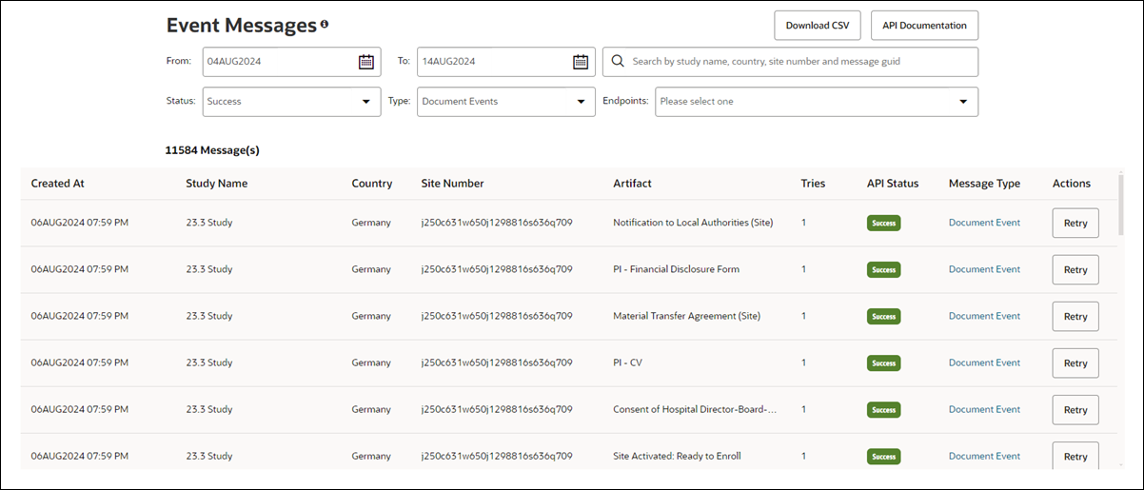Viewport: 1144px width, 490px height.
Task: Select the Material Transfer Agreement (Site) artifact
Action: [686, 316]
